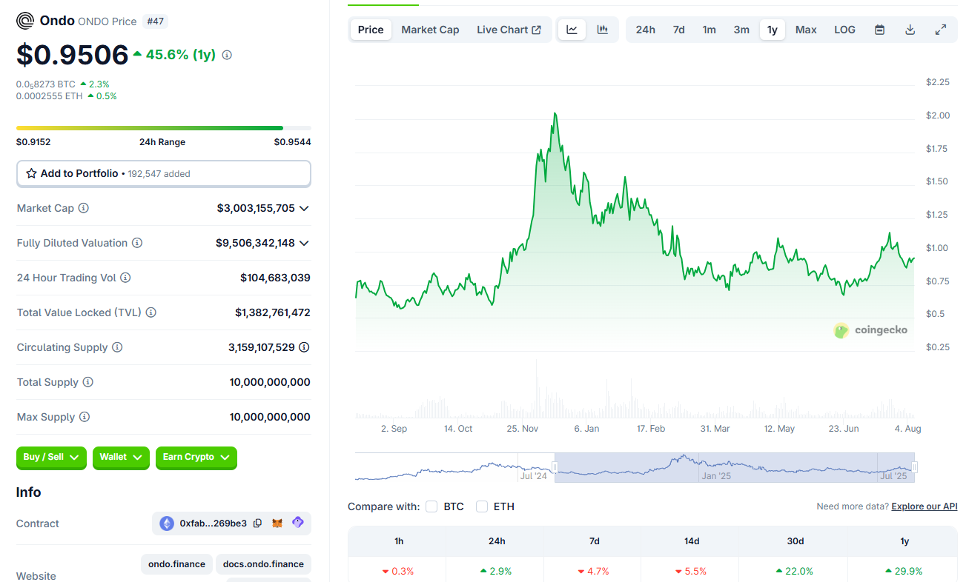Click Add to Portfolio button
The height and width of the screenshot is (582, 969).
point(164,173)
